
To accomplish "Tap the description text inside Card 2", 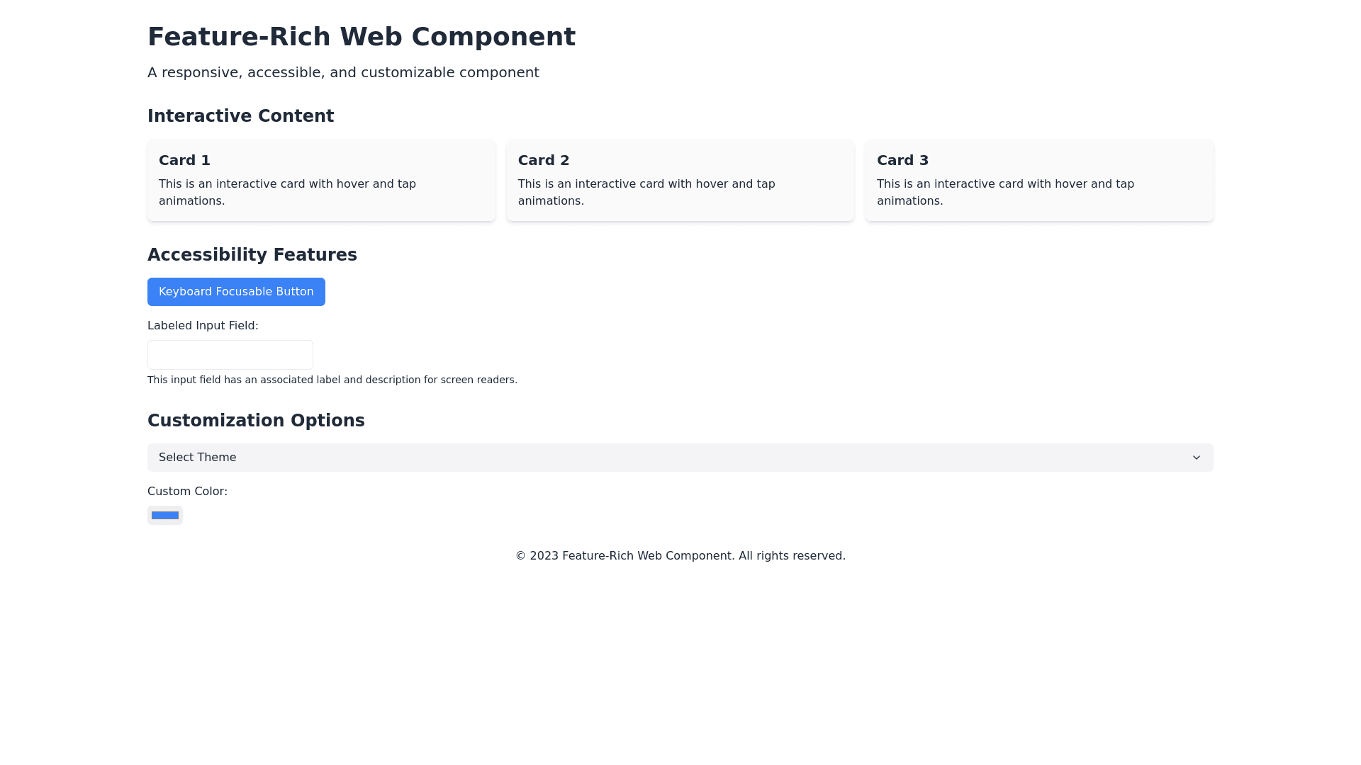I will point(646,192).
